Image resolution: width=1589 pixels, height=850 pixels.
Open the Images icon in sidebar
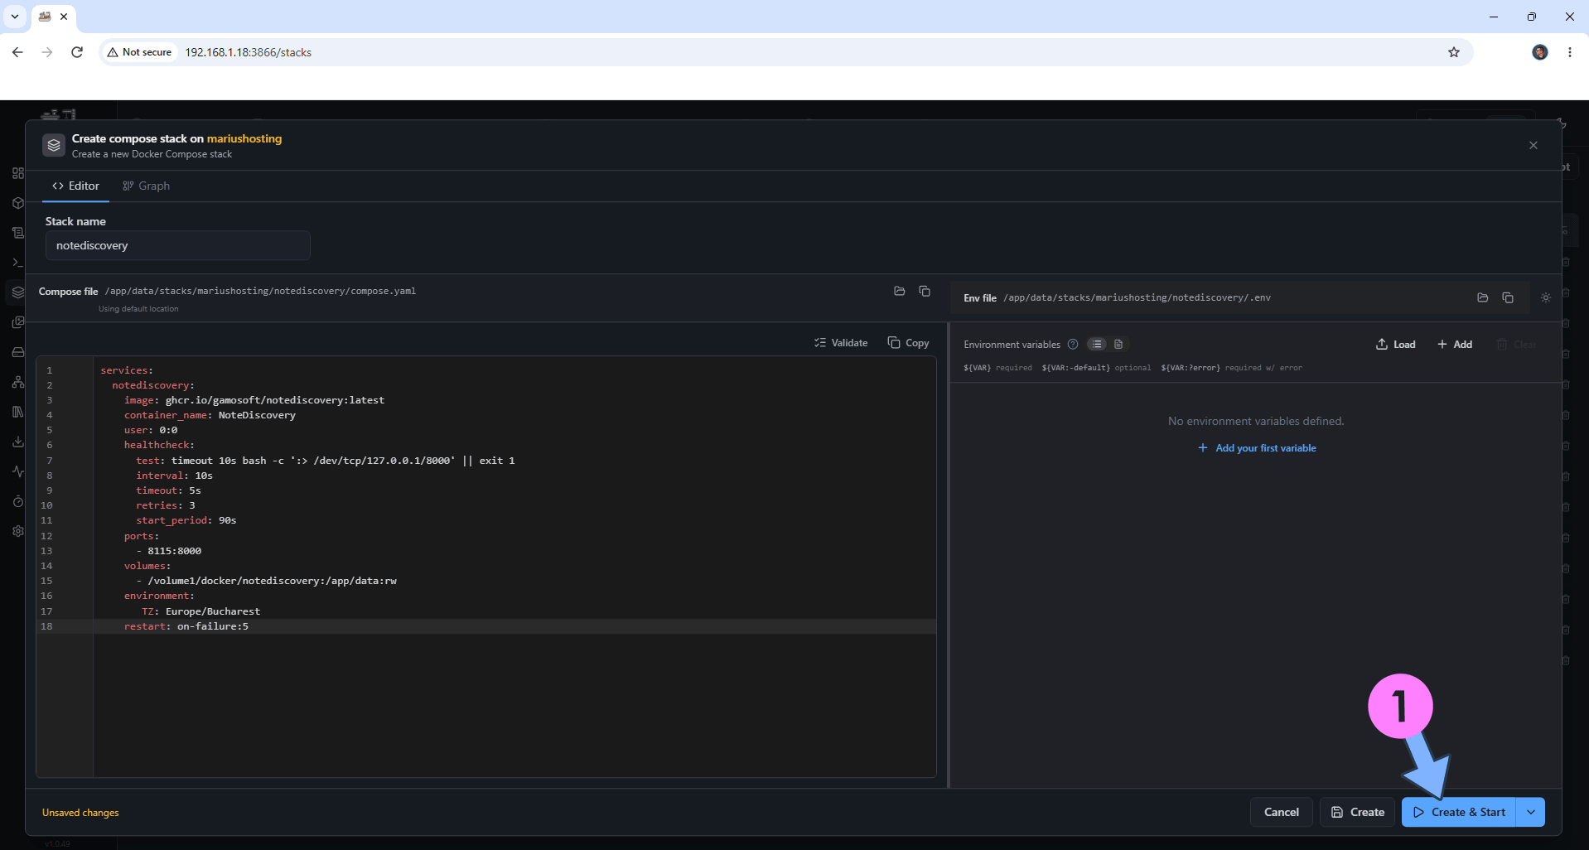(17, 322)
